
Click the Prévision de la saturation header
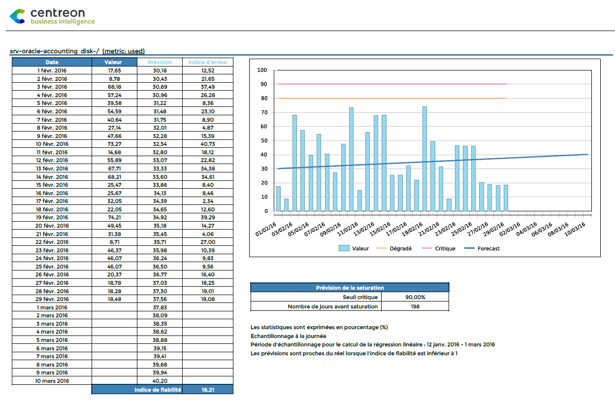coord(350,287)
